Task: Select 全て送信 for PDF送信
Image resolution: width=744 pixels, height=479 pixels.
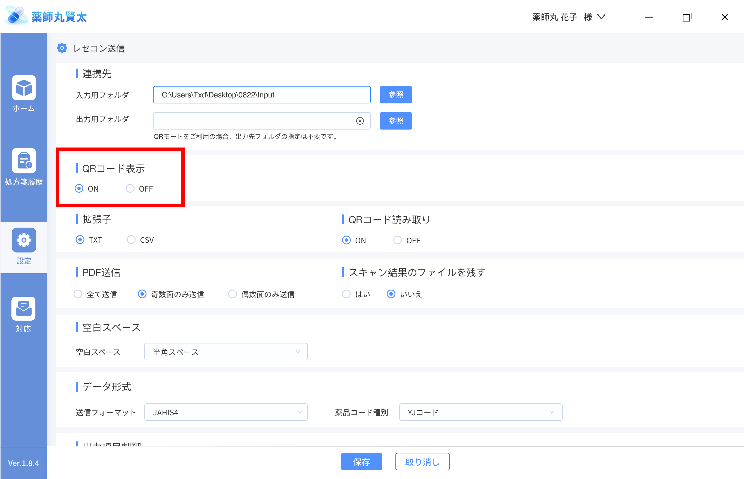Action: tap(78, 294)
